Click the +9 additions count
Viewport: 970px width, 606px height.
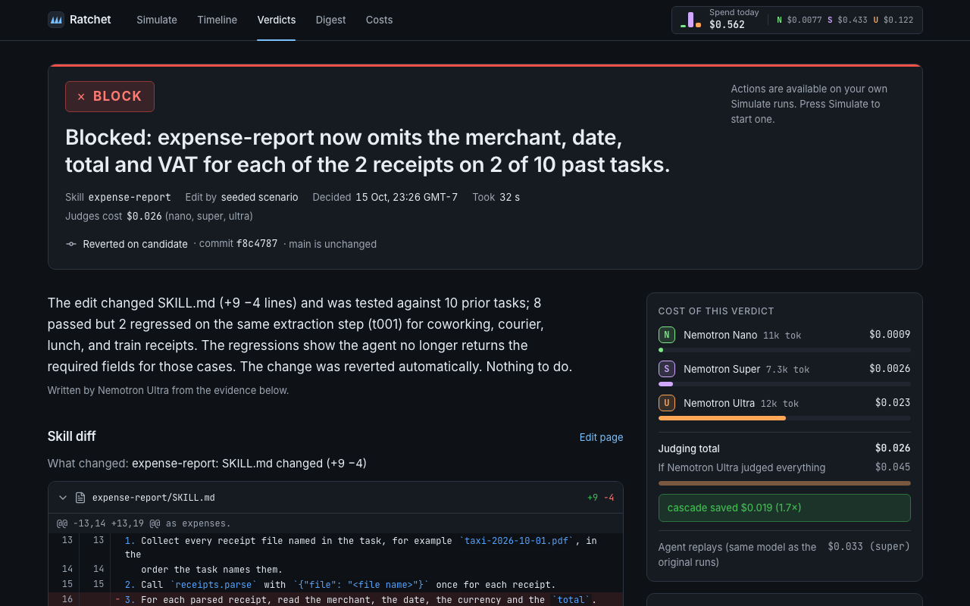(593, 498)
